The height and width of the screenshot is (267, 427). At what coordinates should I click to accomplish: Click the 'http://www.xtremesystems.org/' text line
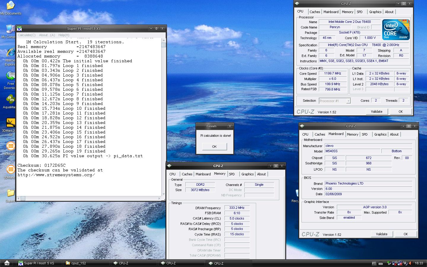point(56,175)
